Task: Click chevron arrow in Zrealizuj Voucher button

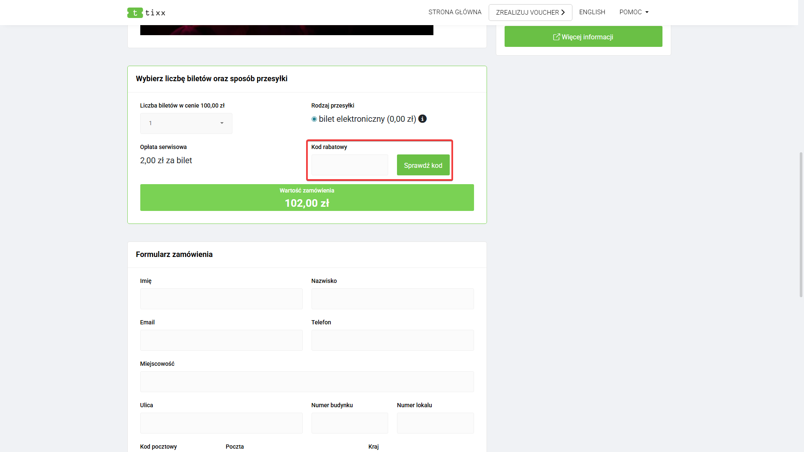Action: [x=563, y=13]
